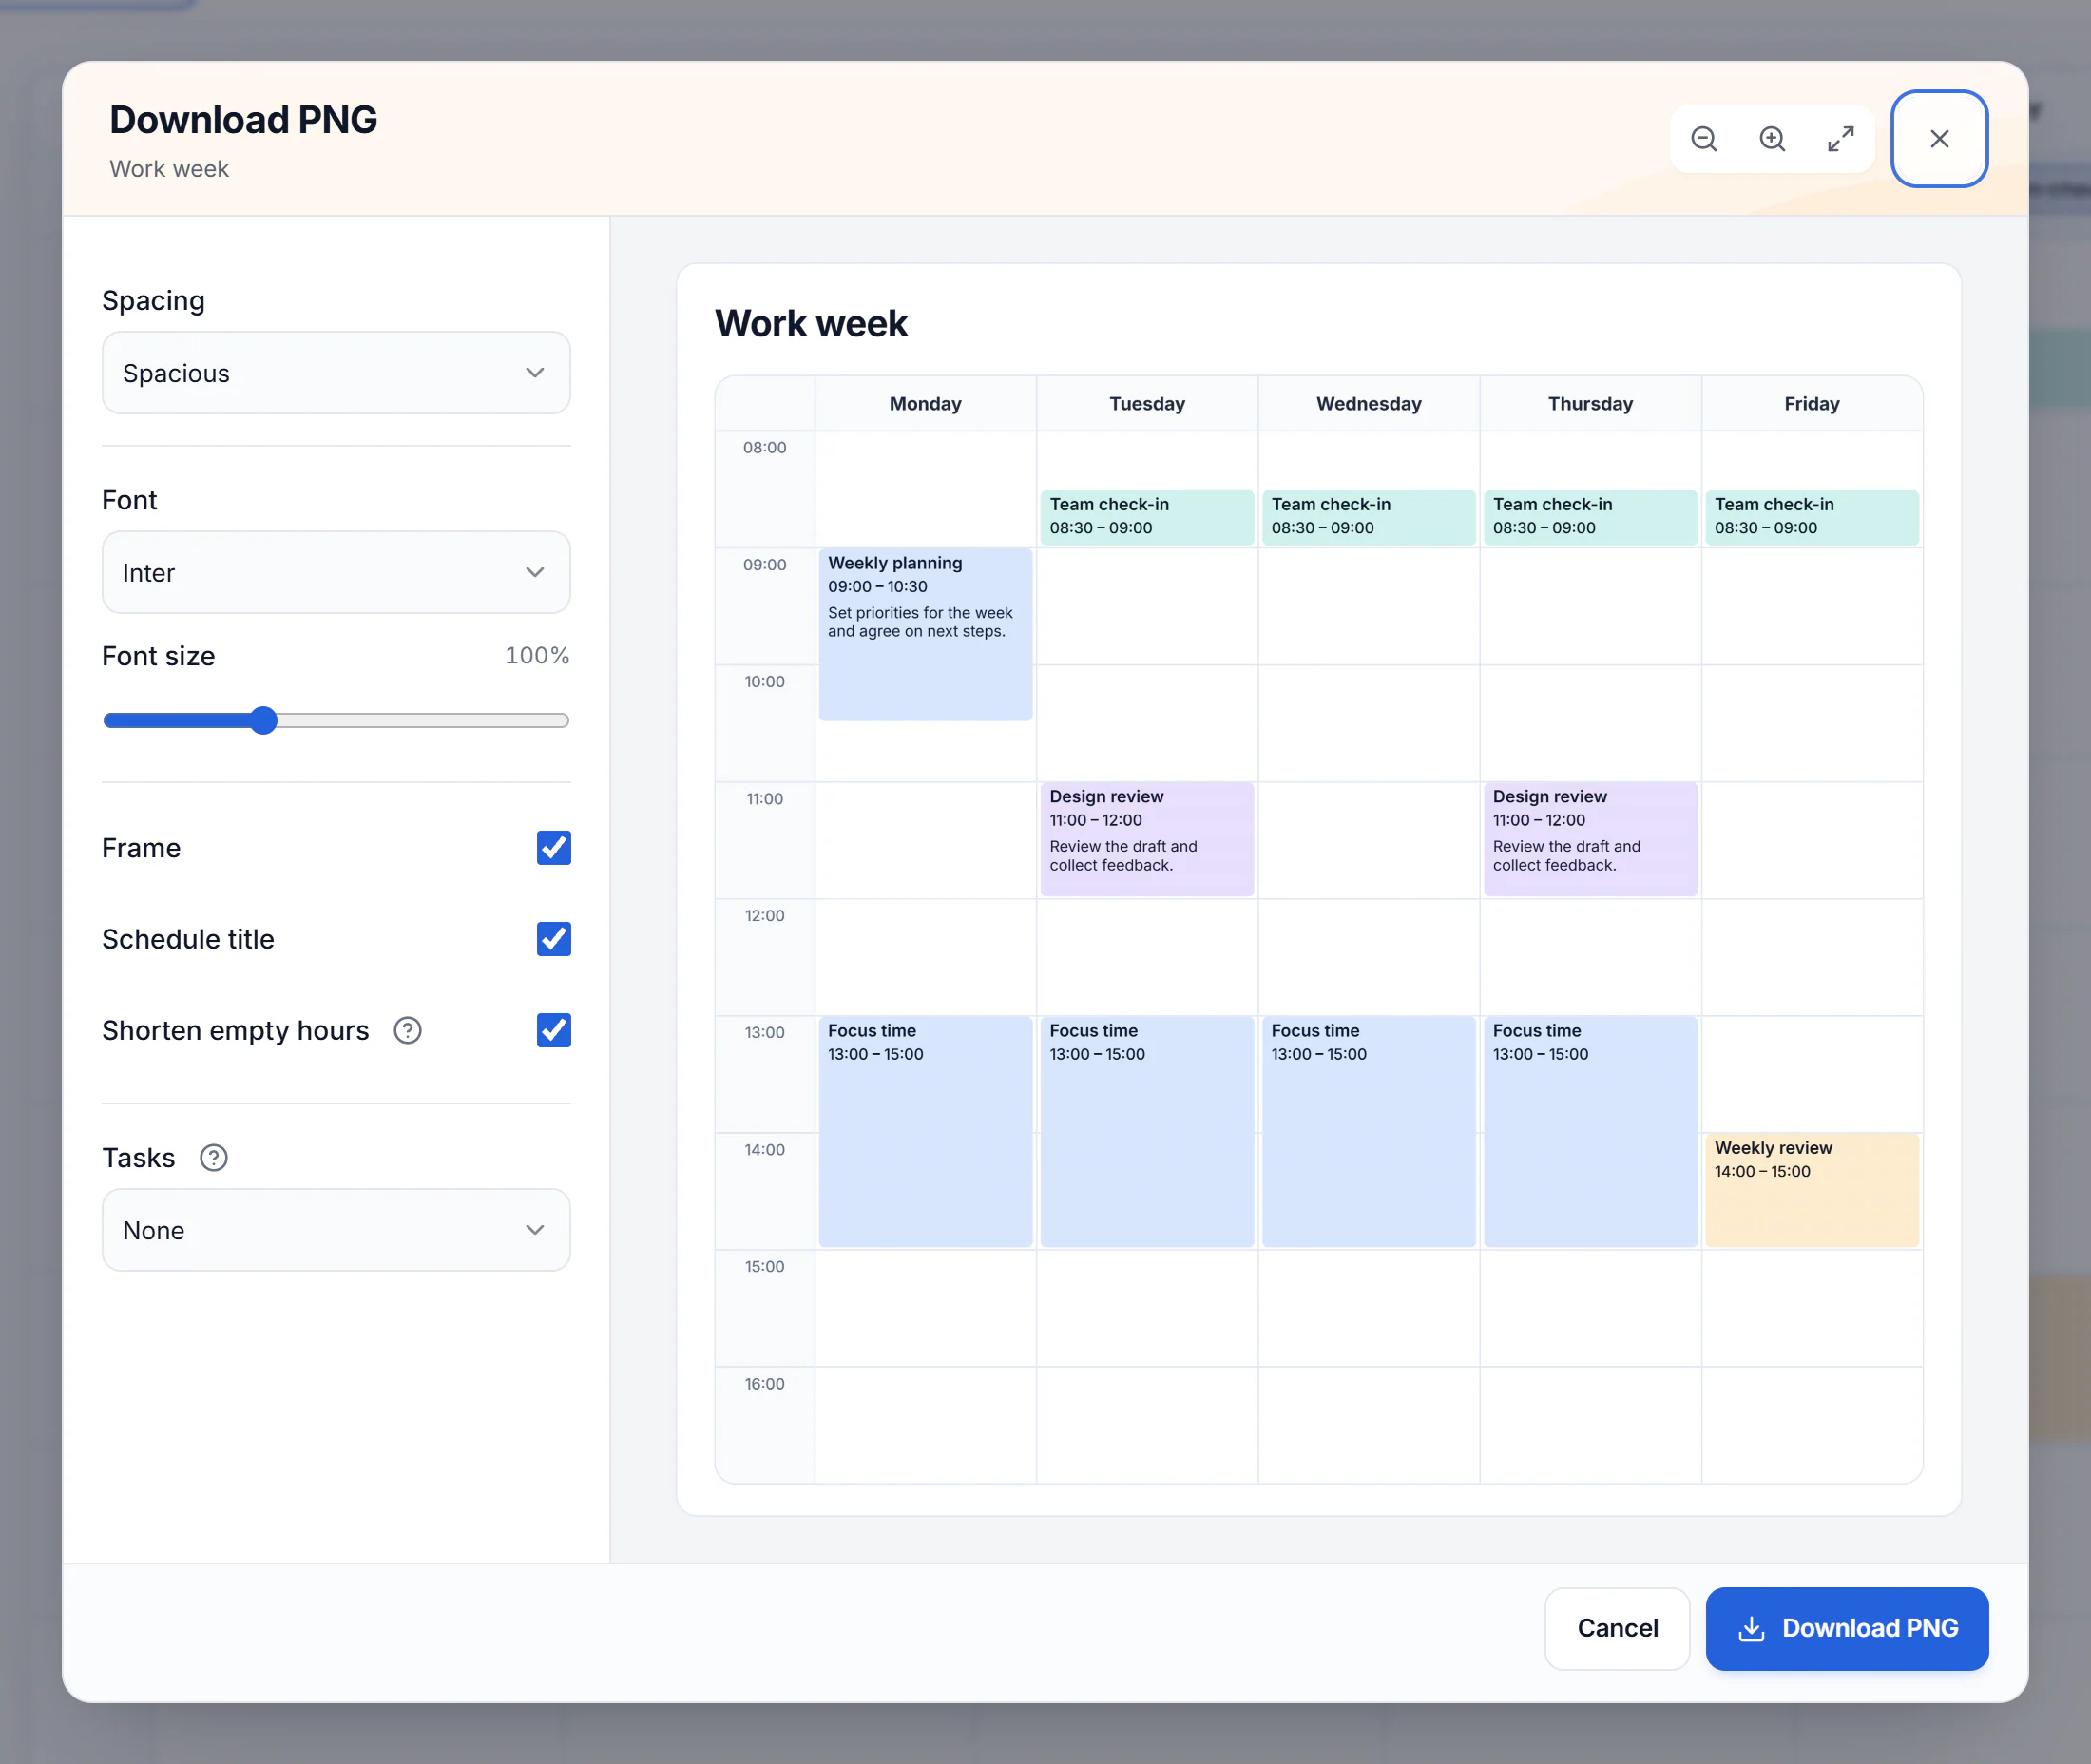Click Friday's Team check-in event
The width and height of the screenshot is (2091, 1764).
pyautogui.click(x=1811, y=517)
